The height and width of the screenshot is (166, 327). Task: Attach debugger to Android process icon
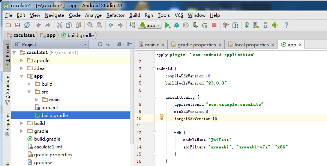pyautogui.click(x=195, y=25)
